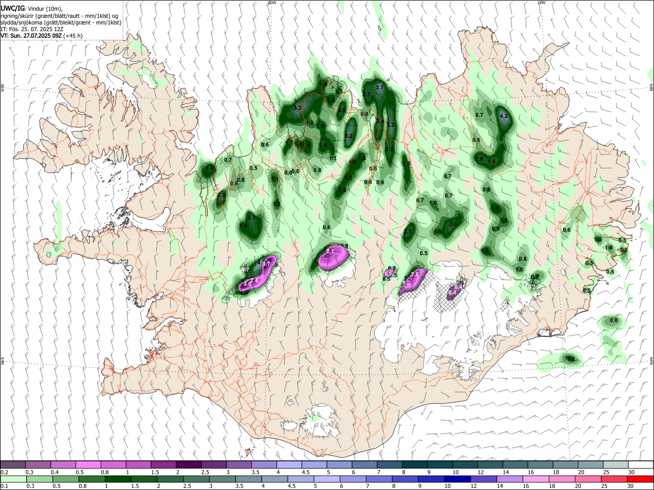Screen dimensions: 654x490
Task: Click the bright pink swatch between 0.5 and 0.8
Action: tap(88, 465)
